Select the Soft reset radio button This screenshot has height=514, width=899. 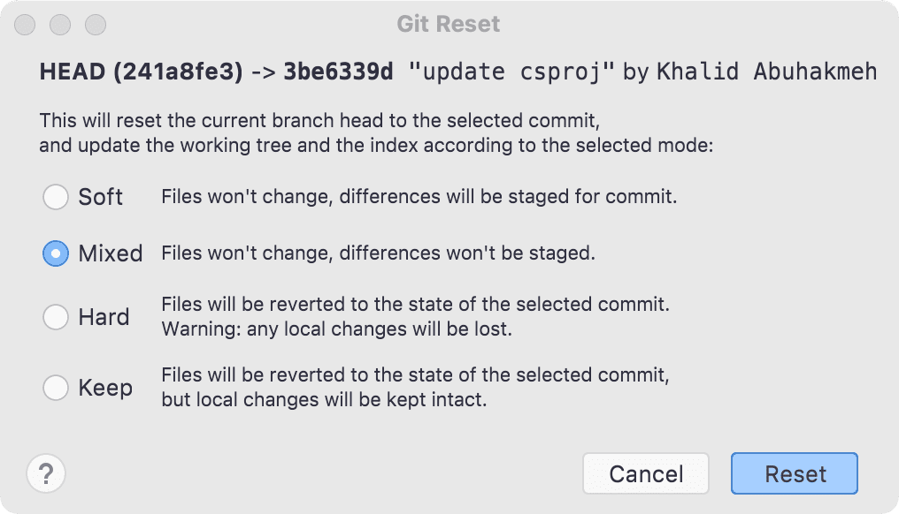tap(56, 197)
